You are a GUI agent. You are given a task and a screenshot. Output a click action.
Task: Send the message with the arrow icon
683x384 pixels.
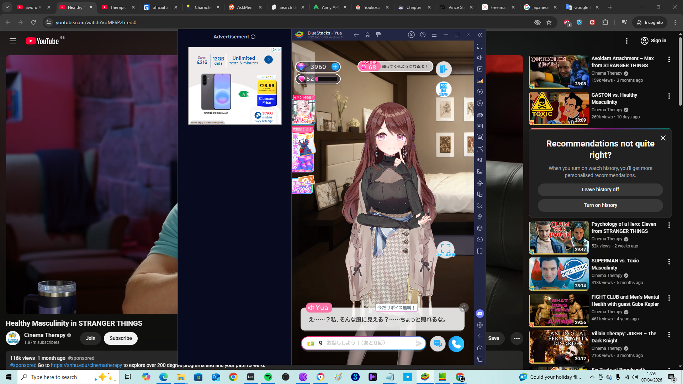point(419,343)
